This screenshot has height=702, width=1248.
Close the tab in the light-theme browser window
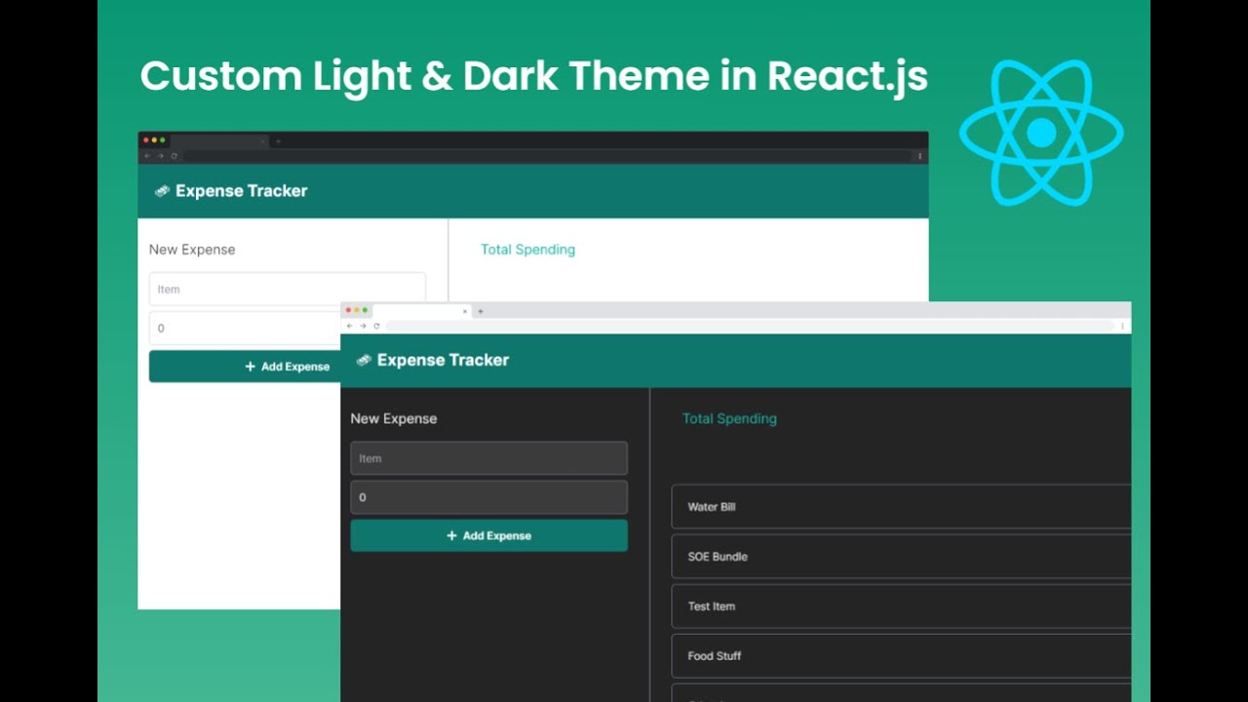point(262,141)
